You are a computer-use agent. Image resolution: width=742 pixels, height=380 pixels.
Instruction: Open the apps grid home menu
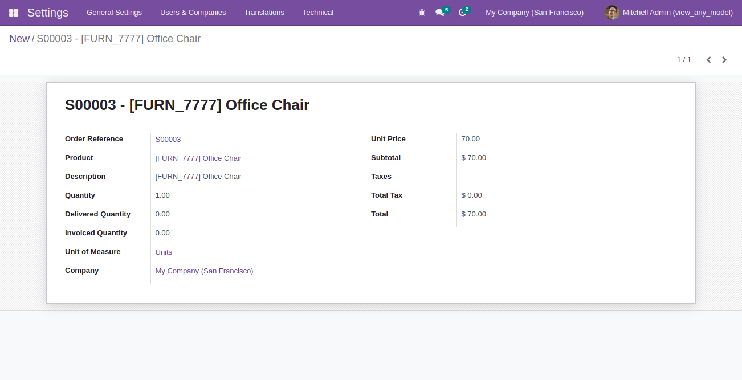tap(14, 13)
